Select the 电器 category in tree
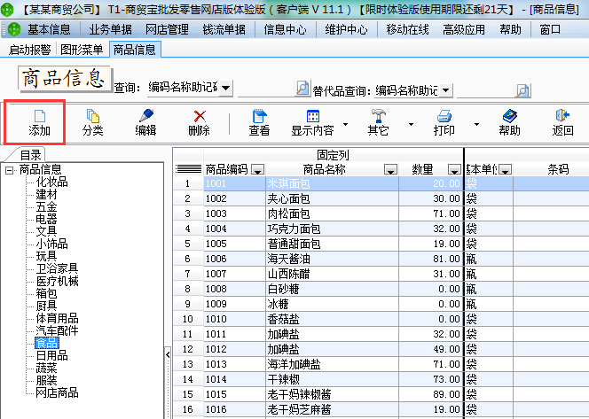The image size is (589, 419). (47, 219)
